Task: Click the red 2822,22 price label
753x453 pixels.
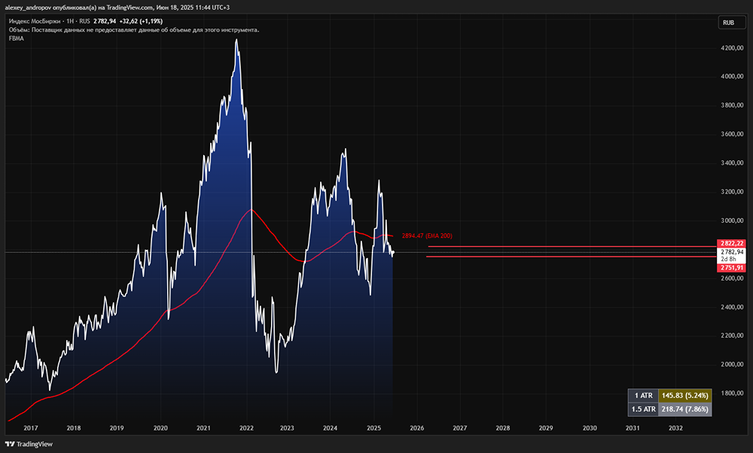Action: click(731, 243)
